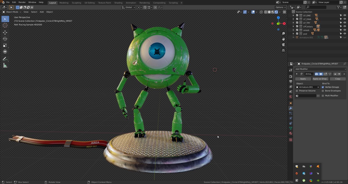The image size is (348, 184).
Task: Remove the Armature modifier with X
Action: pyautogui.click(x=344, y=74)
